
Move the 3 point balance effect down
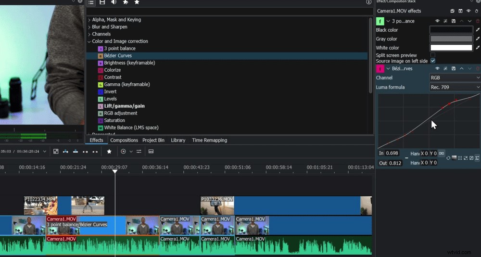pos(469,21)
